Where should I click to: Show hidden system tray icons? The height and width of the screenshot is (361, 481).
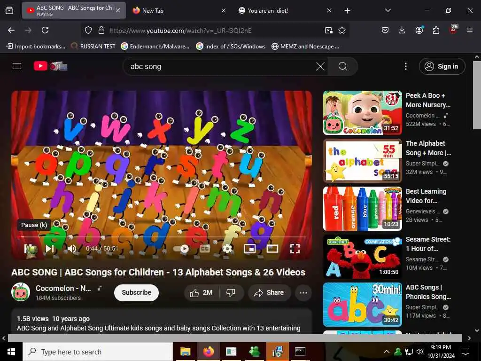387,352
